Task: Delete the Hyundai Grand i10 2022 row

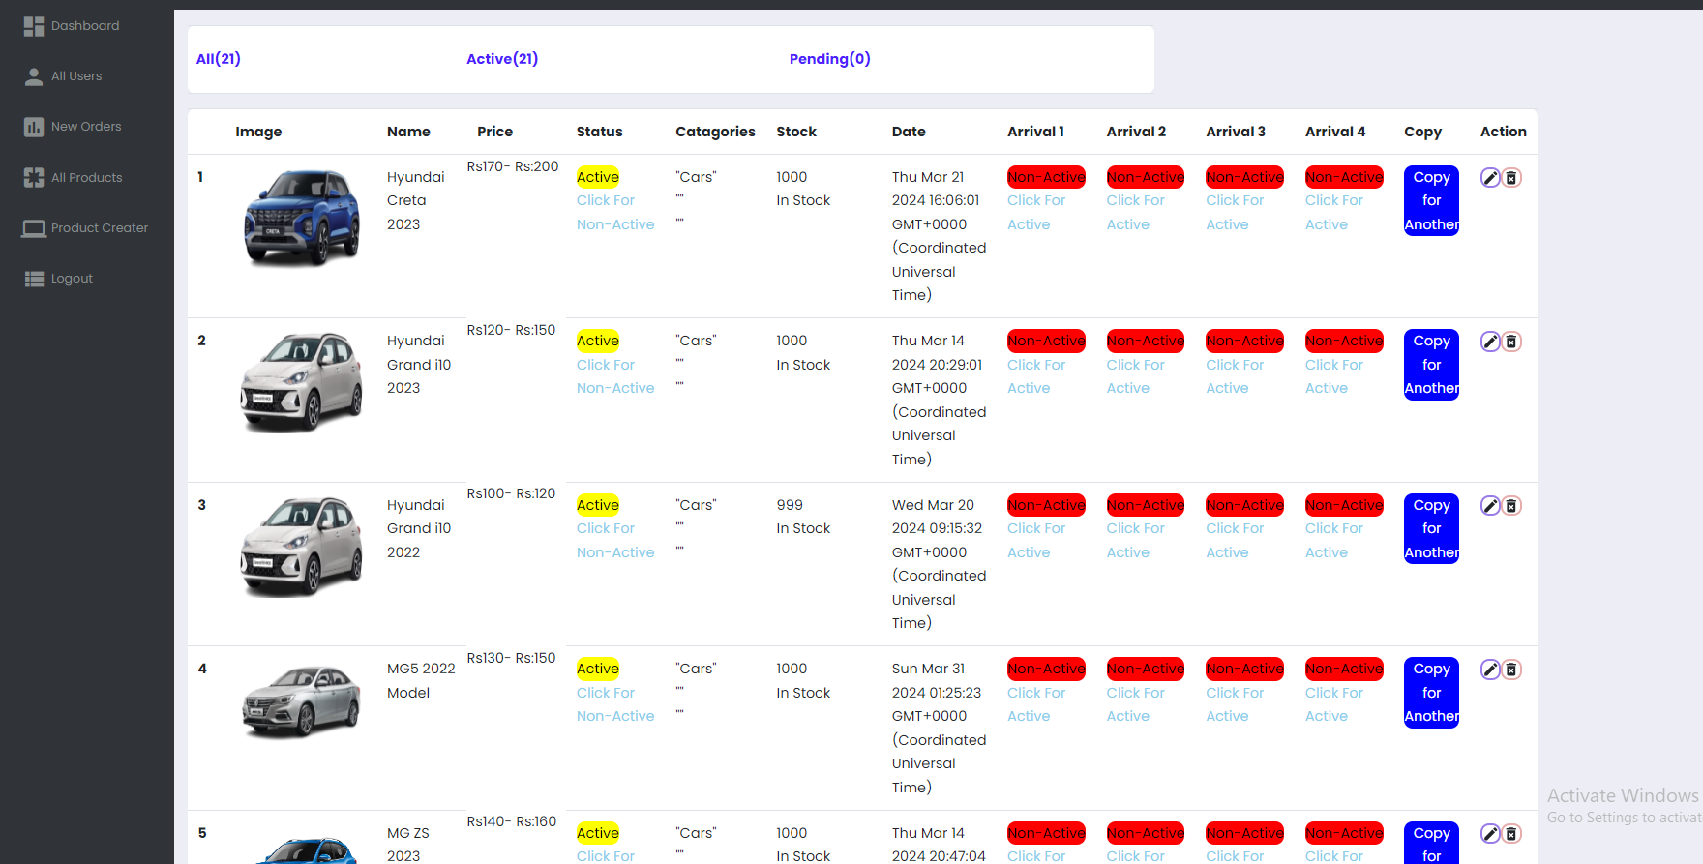Action: [x=1511, y=506]
